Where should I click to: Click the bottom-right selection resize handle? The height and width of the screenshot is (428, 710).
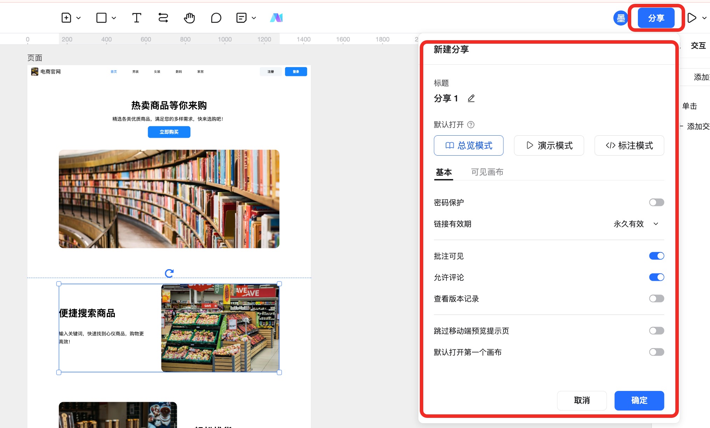pyautogui.click(x=279, y=372)
